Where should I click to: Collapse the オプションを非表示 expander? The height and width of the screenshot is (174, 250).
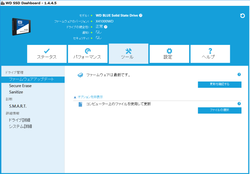(x=88, y=97)
